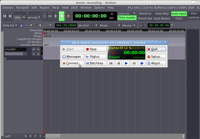Click the zoom button nearest the horizontal scrollbar
200x139 pixels.
click(x=40, y=136)
